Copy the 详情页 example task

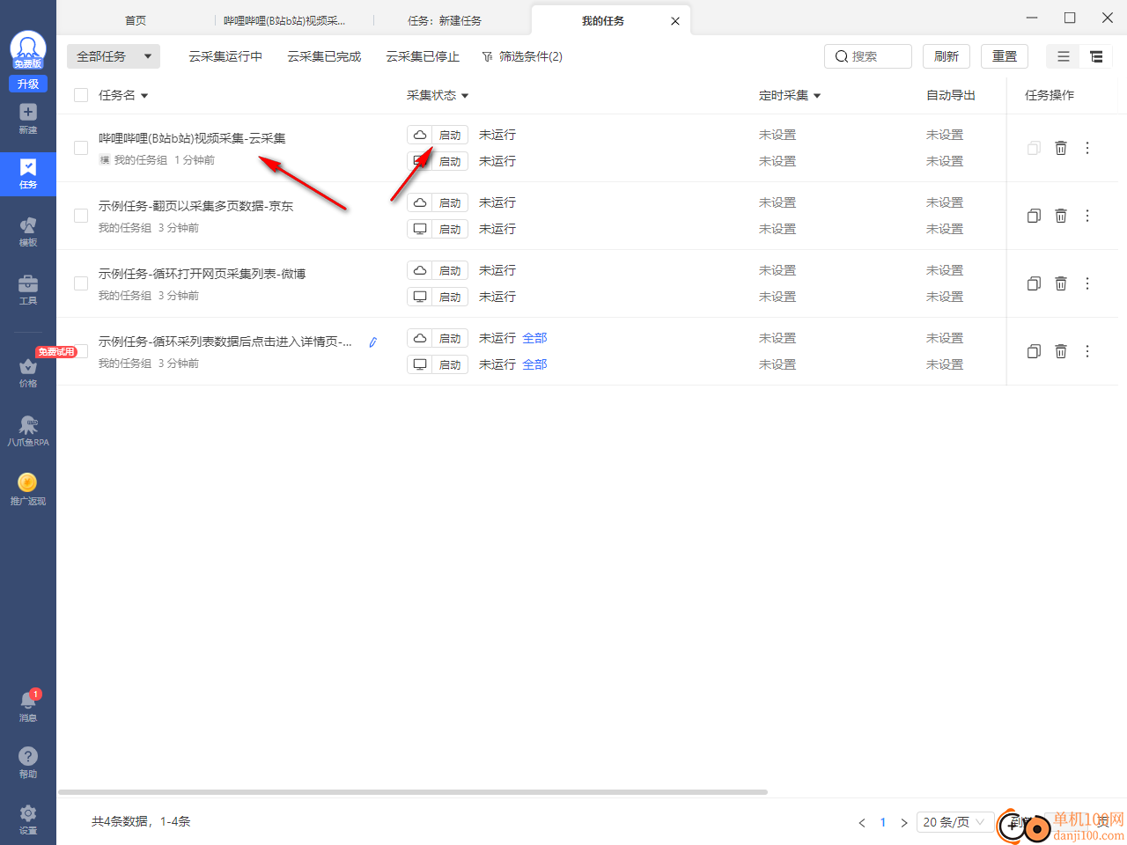point(1034,351)
